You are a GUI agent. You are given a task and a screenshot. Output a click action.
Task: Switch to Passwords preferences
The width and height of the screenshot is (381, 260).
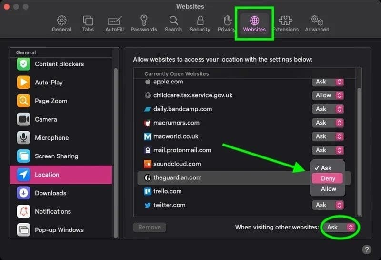[x=143, y=23]
